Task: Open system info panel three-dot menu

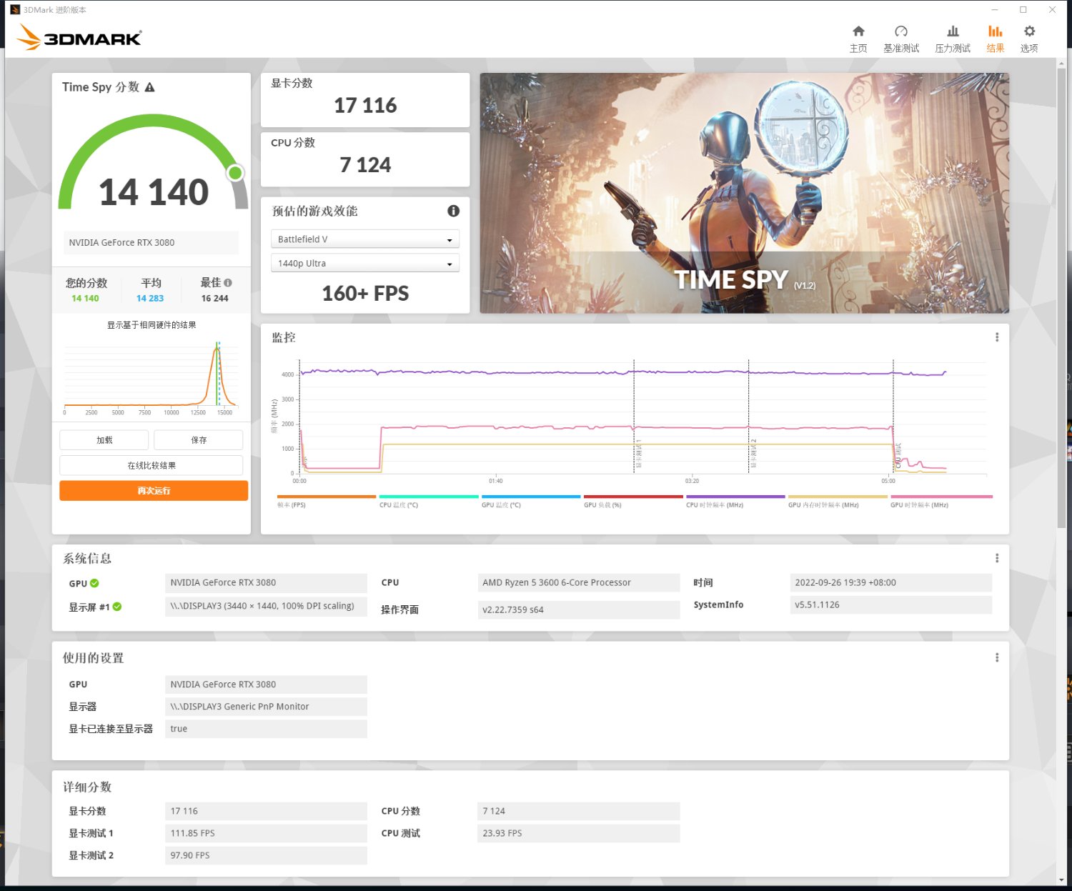Action: click(997, 558)
